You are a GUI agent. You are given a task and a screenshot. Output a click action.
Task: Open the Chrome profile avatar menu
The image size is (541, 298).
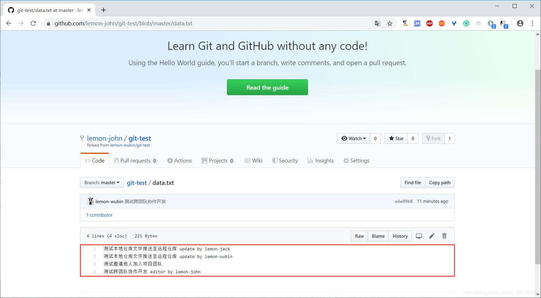[x=520, y=23]
